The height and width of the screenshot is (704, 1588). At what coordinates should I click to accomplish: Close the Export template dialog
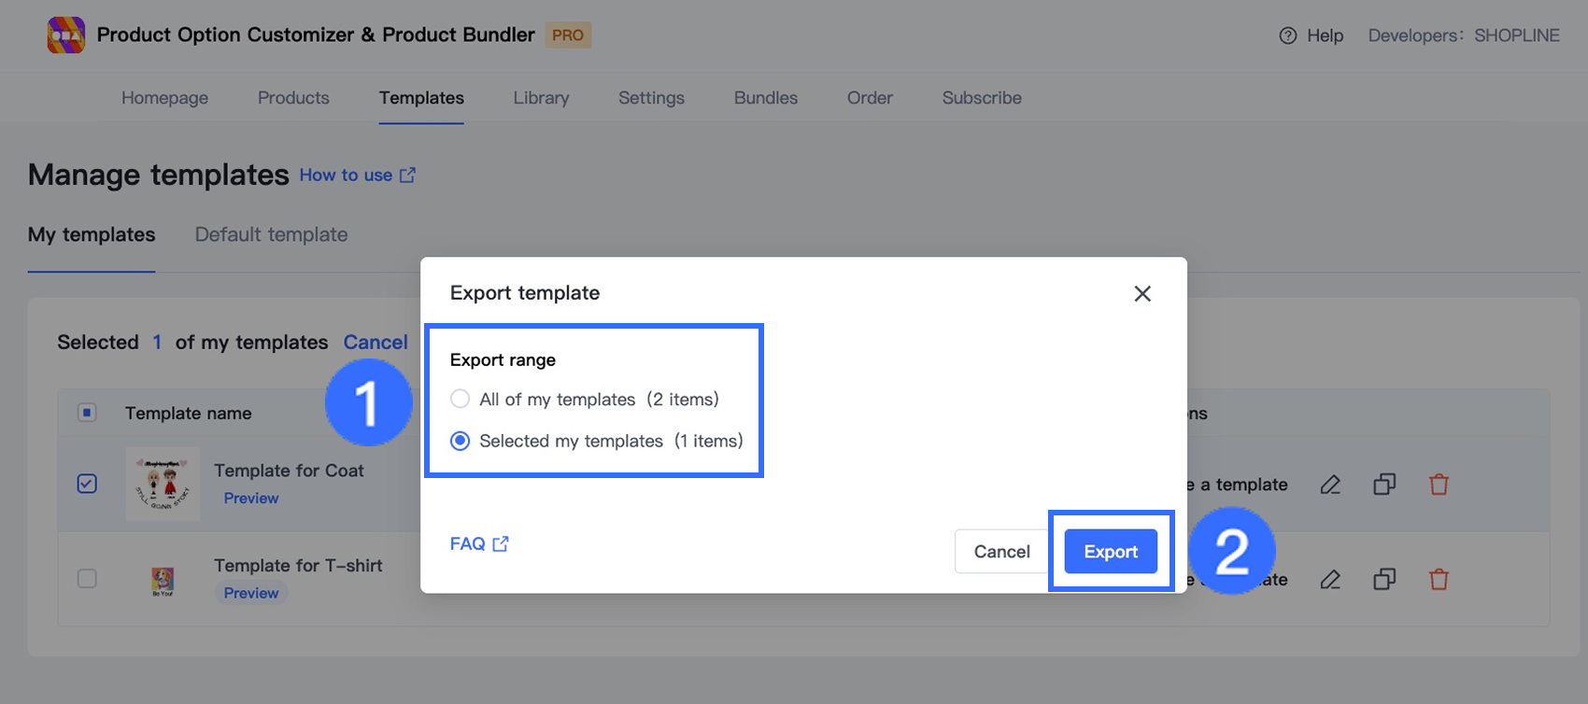click(1141, 293)
